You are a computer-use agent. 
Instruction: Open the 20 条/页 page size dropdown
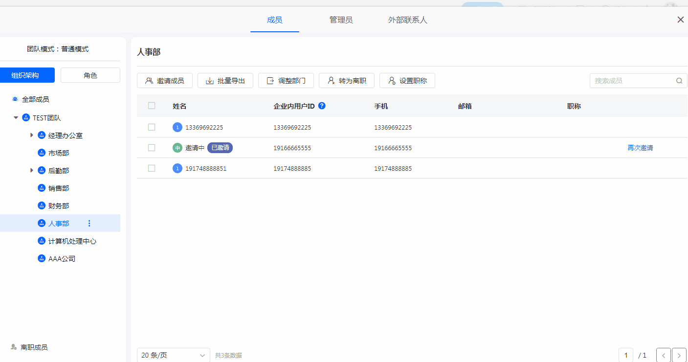coord(173,355)
